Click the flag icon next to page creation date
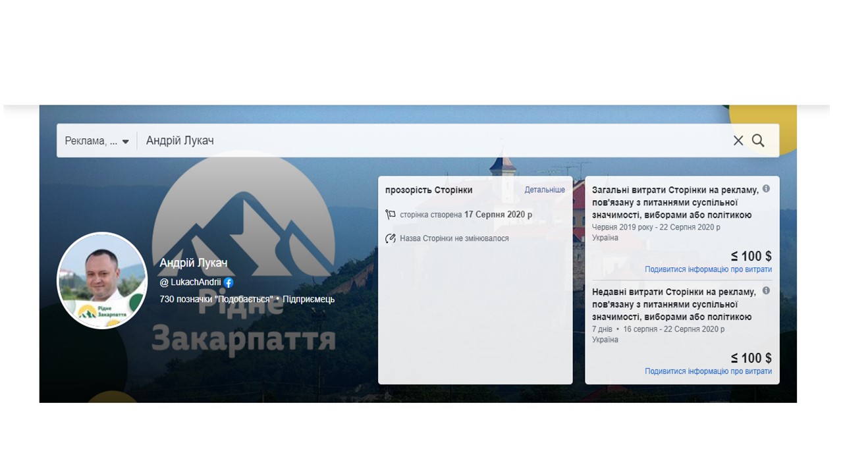This screenshot has height=474, width=843. click(x=391, y=215)
